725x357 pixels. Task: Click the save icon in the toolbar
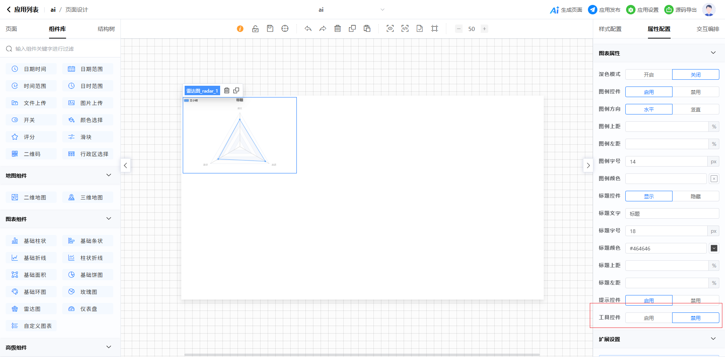point(270,29)
